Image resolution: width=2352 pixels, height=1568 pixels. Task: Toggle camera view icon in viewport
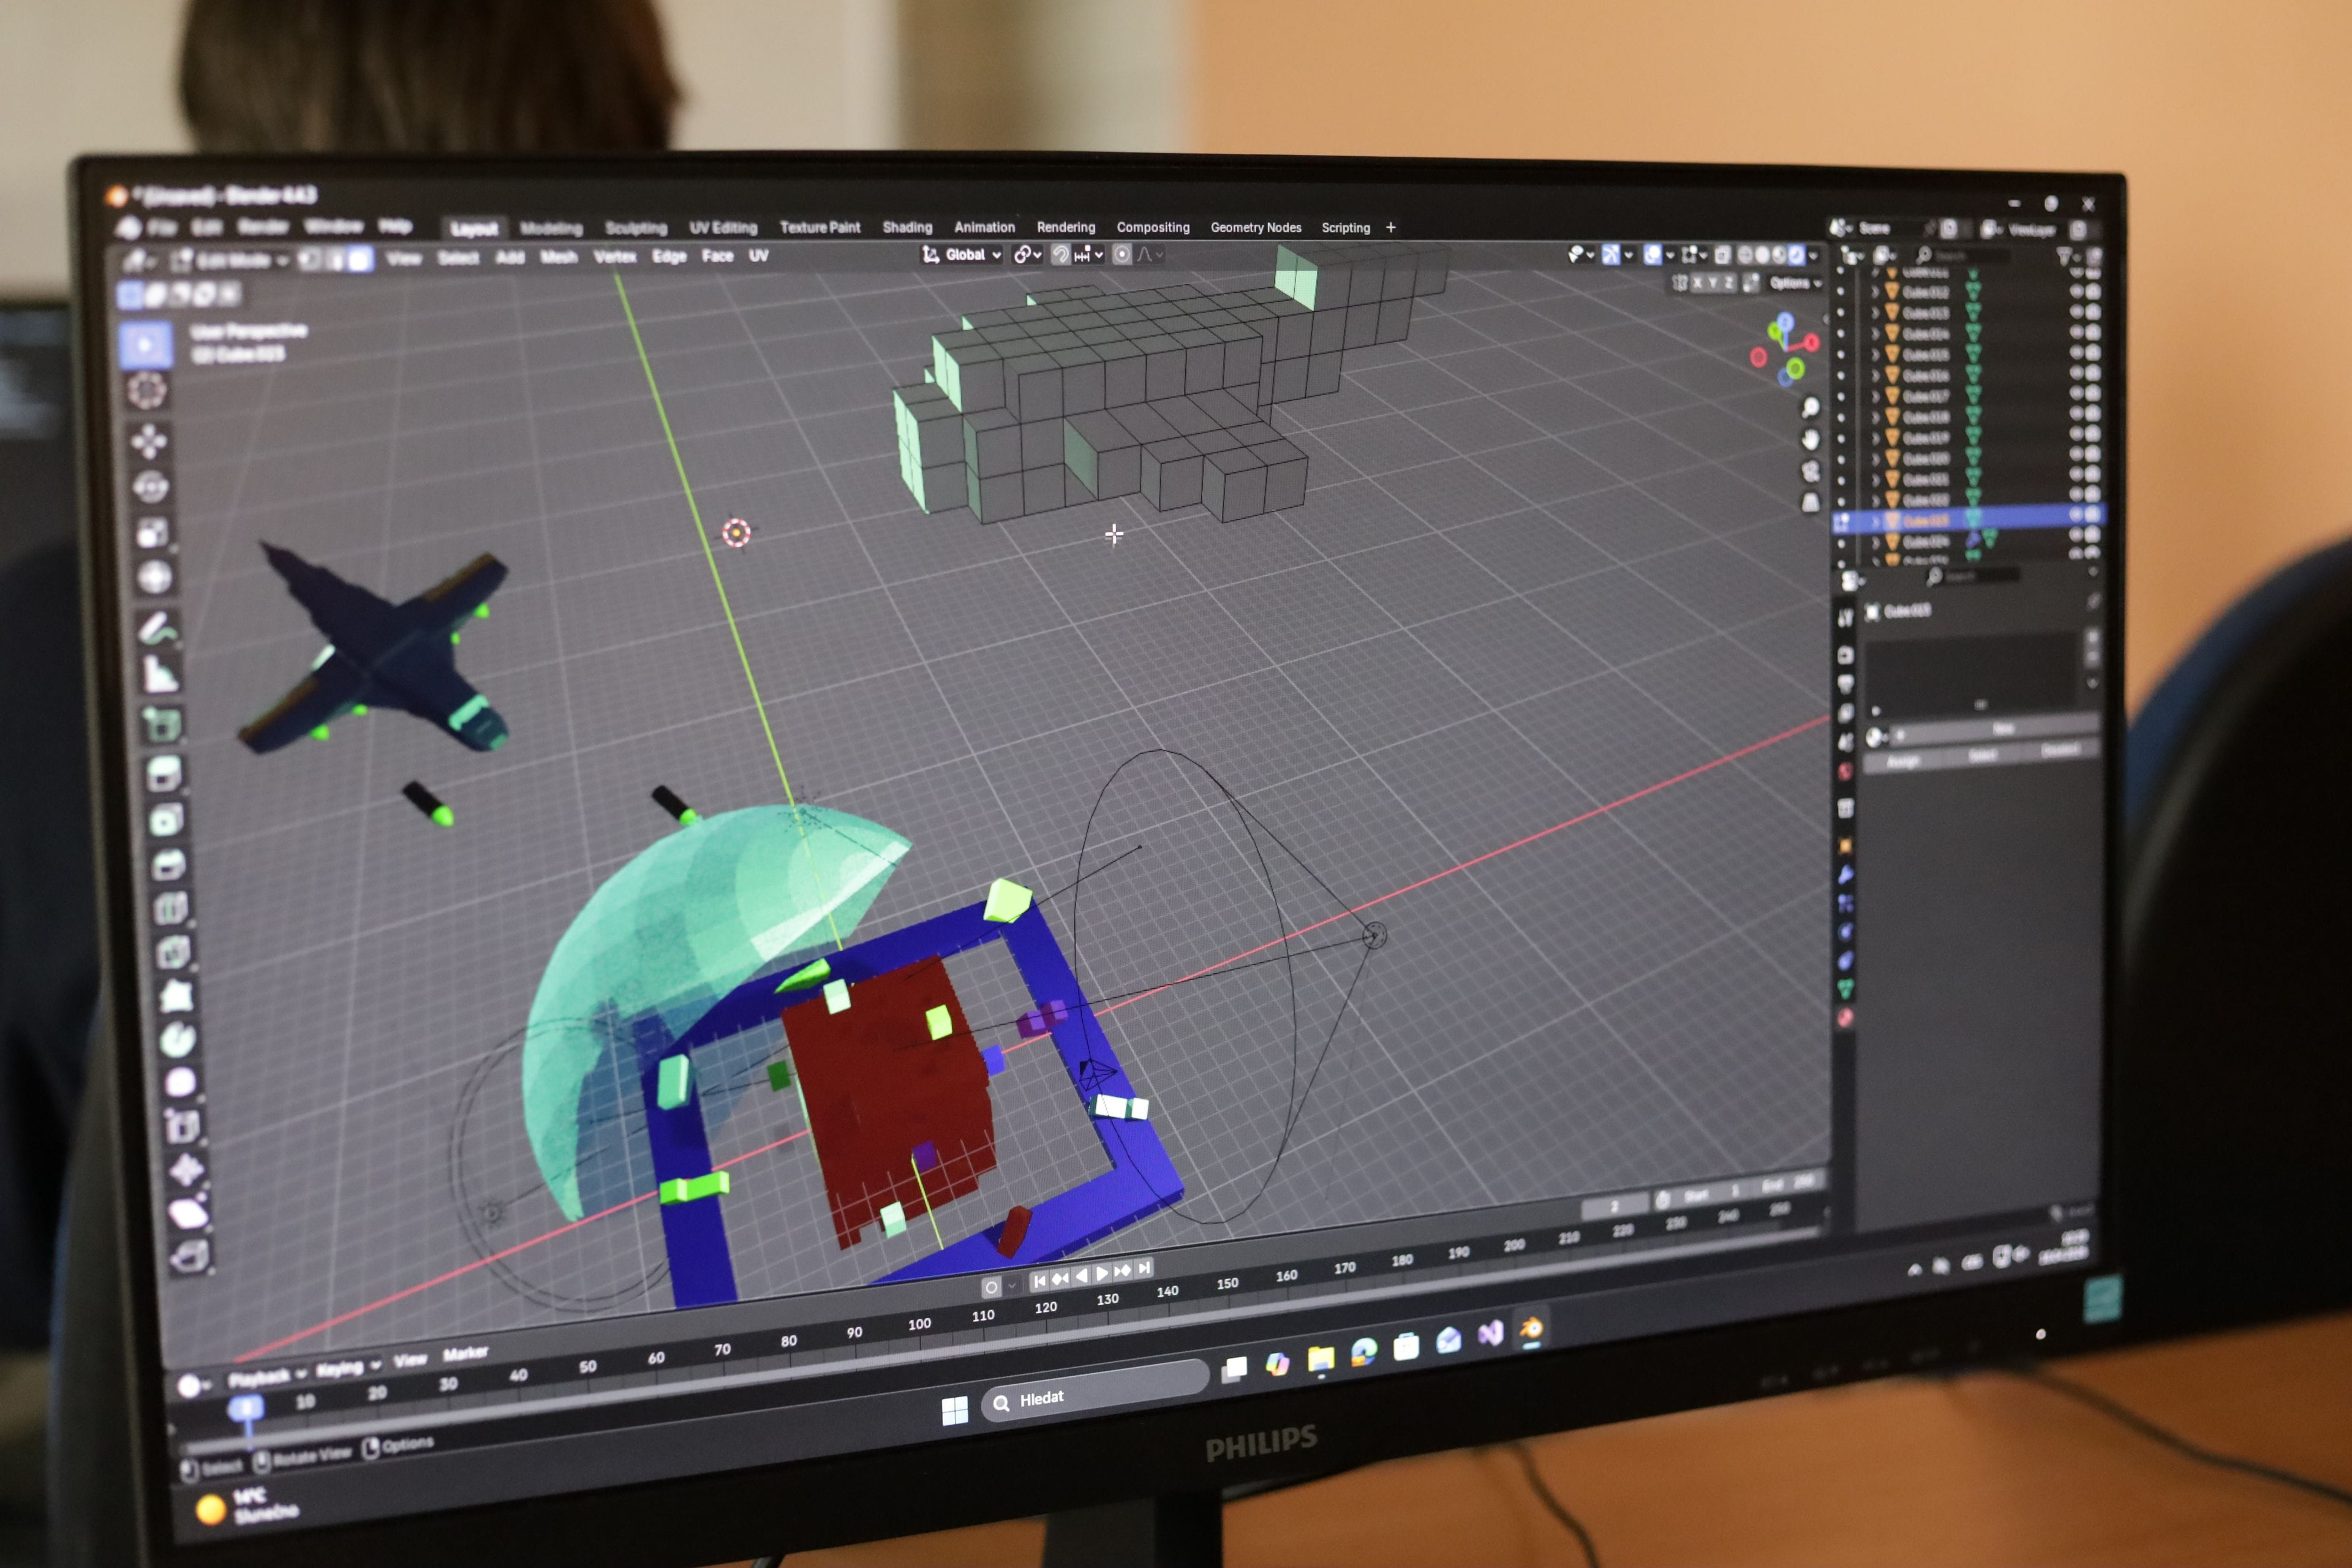(x=1810, y=471)
